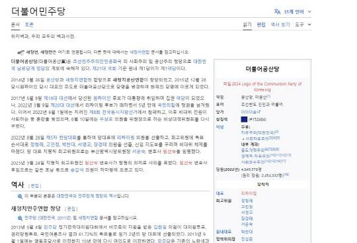Follow the 새정치연합 link in the hatnote
This screenshot has height=243, width=357.
point(139,52)
